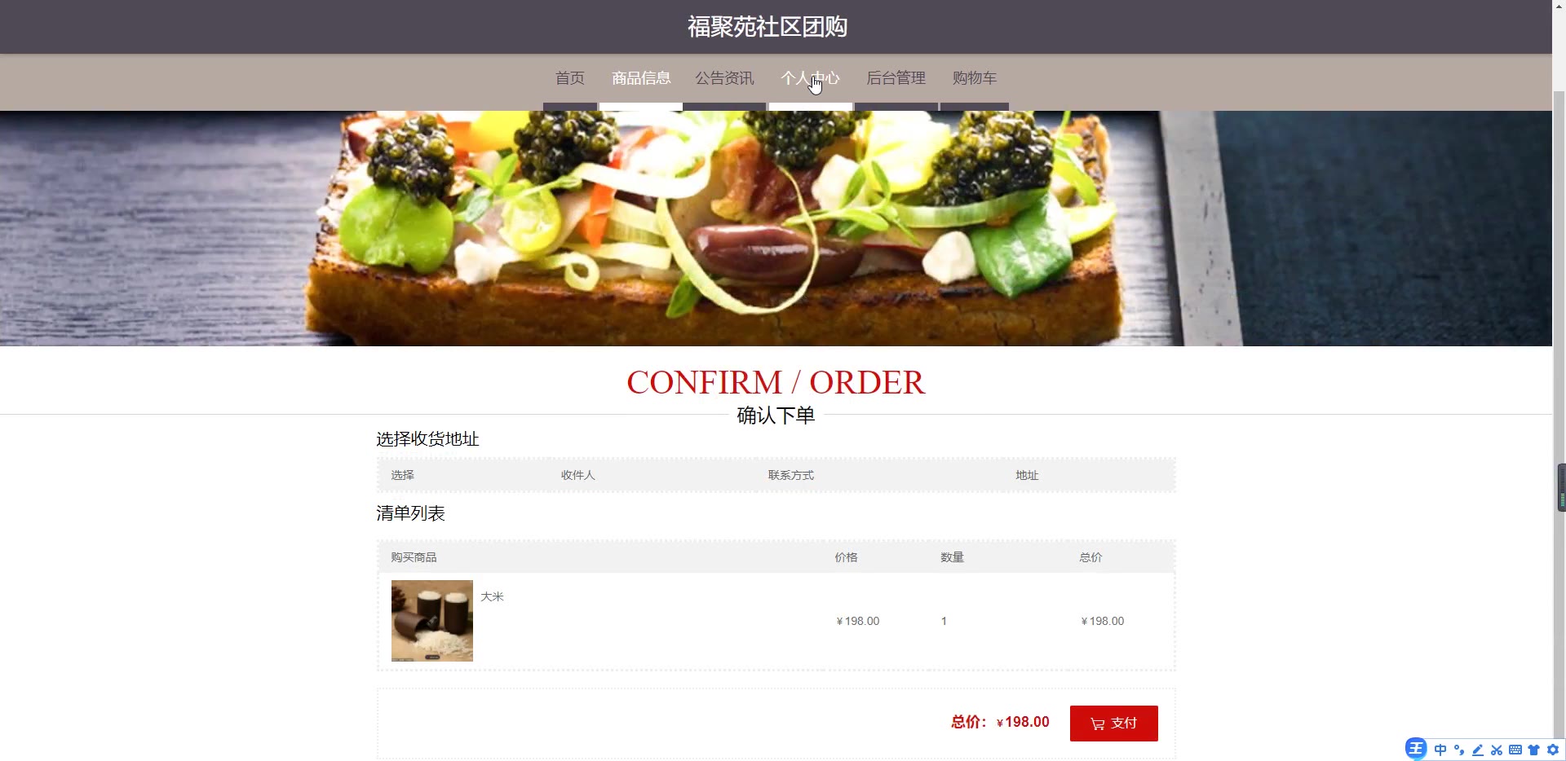The height and width of the screenshot is (761, 1566).
Task: Open the 首页 navigation item
Action: coord(570,78)
